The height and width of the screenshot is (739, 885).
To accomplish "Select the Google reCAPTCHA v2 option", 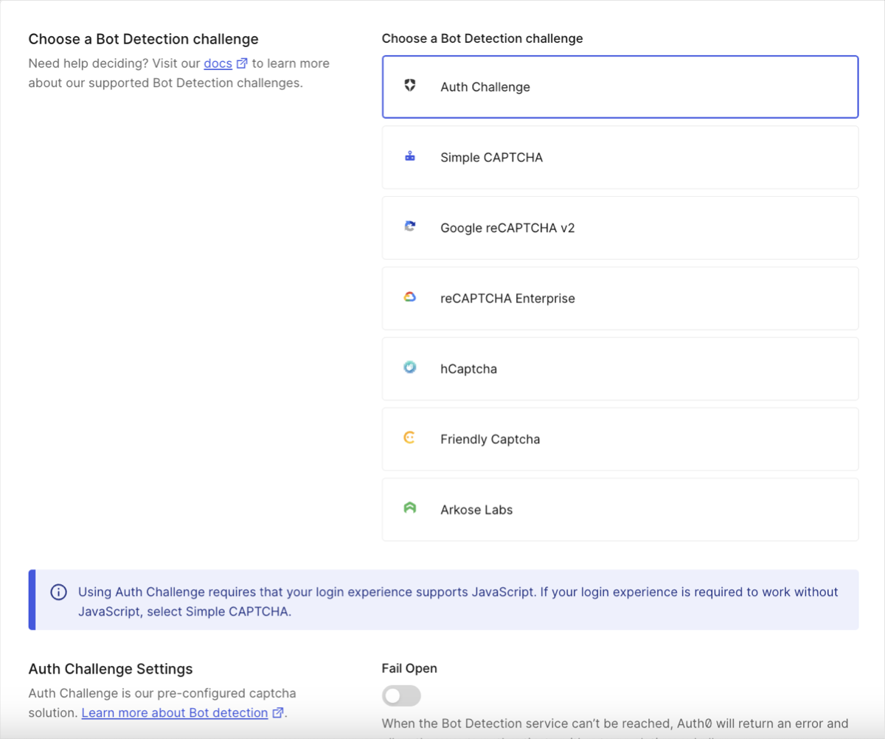I will pos(620,228).
